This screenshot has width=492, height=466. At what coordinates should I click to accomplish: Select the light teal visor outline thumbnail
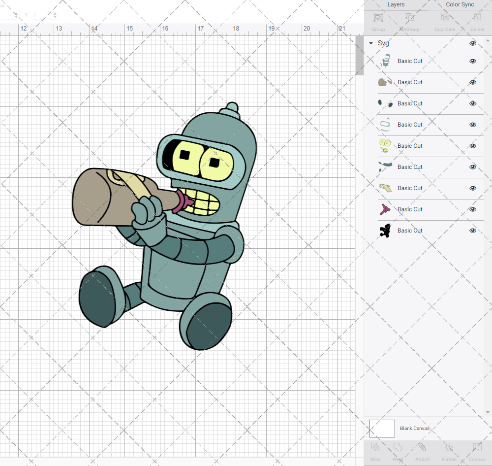click(385, 125)
